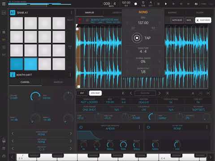Open the amplitude envelope options menu
Screen dimensions: 215x161
pos(139,127)
